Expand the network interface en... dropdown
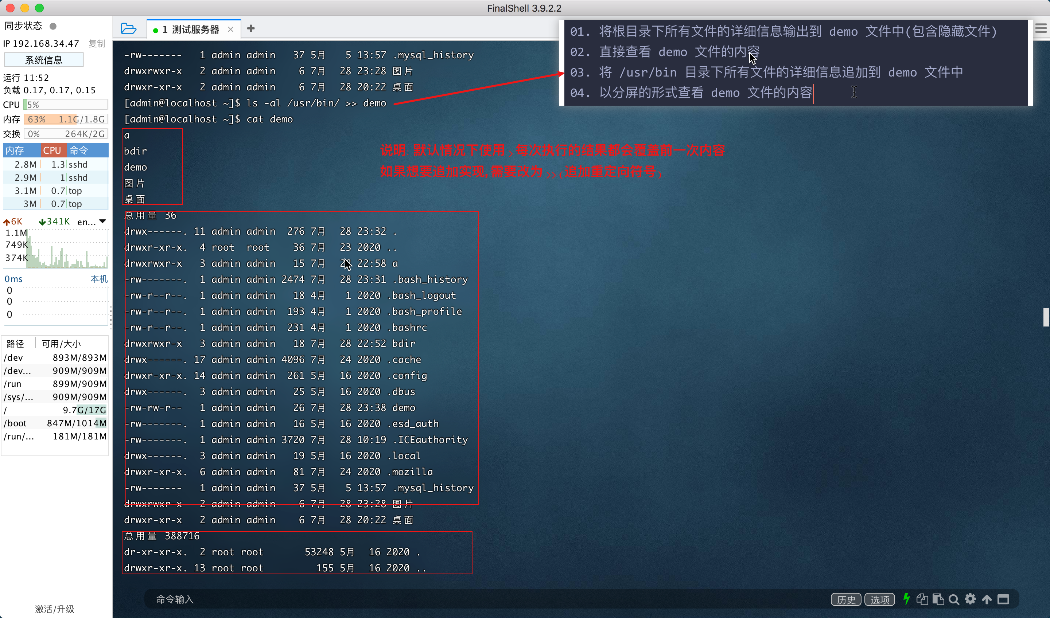 coord(102,222)
